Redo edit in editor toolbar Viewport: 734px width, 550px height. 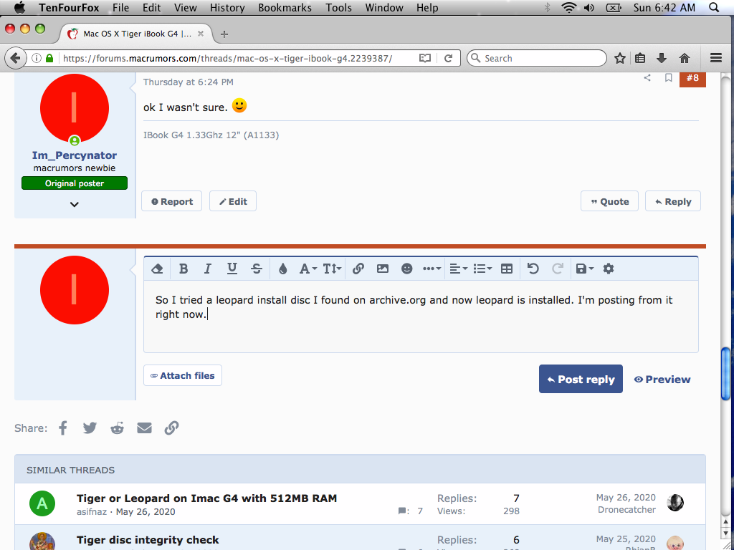click(557, 269)
